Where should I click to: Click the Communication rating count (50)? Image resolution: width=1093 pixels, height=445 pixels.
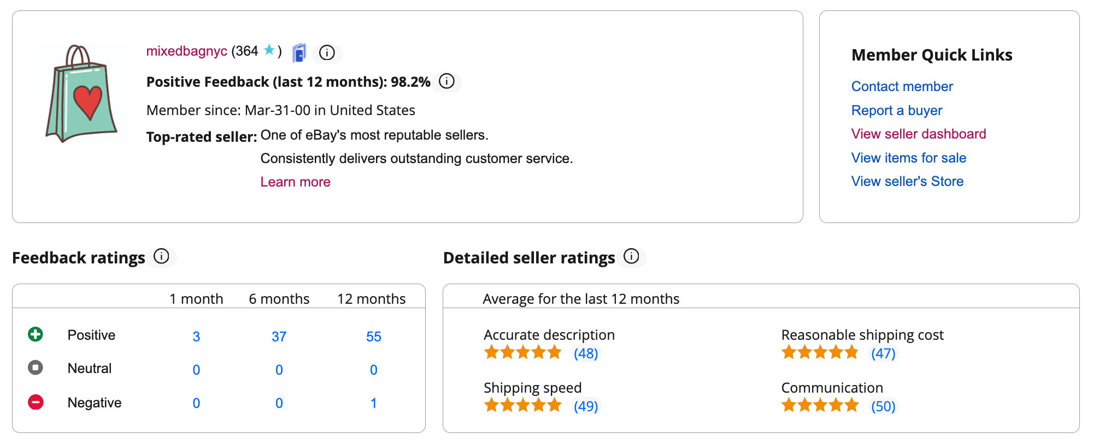click(x=883, y=407)
